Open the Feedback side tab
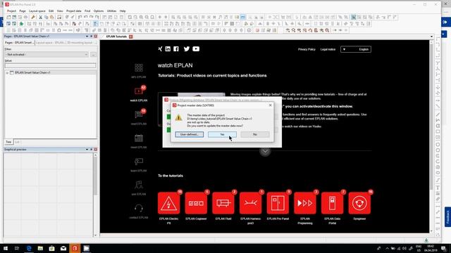This screenshot has height=253, width=451. tap(447, 217)
